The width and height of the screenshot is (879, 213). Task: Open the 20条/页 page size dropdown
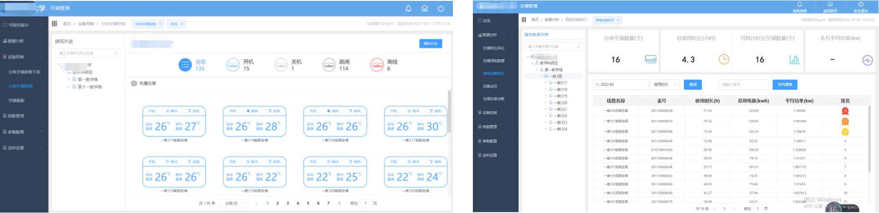tap(233, 203)
